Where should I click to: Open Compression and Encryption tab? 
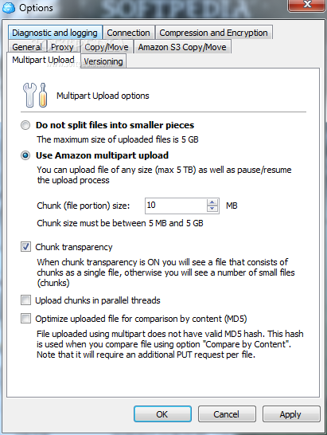214,33
